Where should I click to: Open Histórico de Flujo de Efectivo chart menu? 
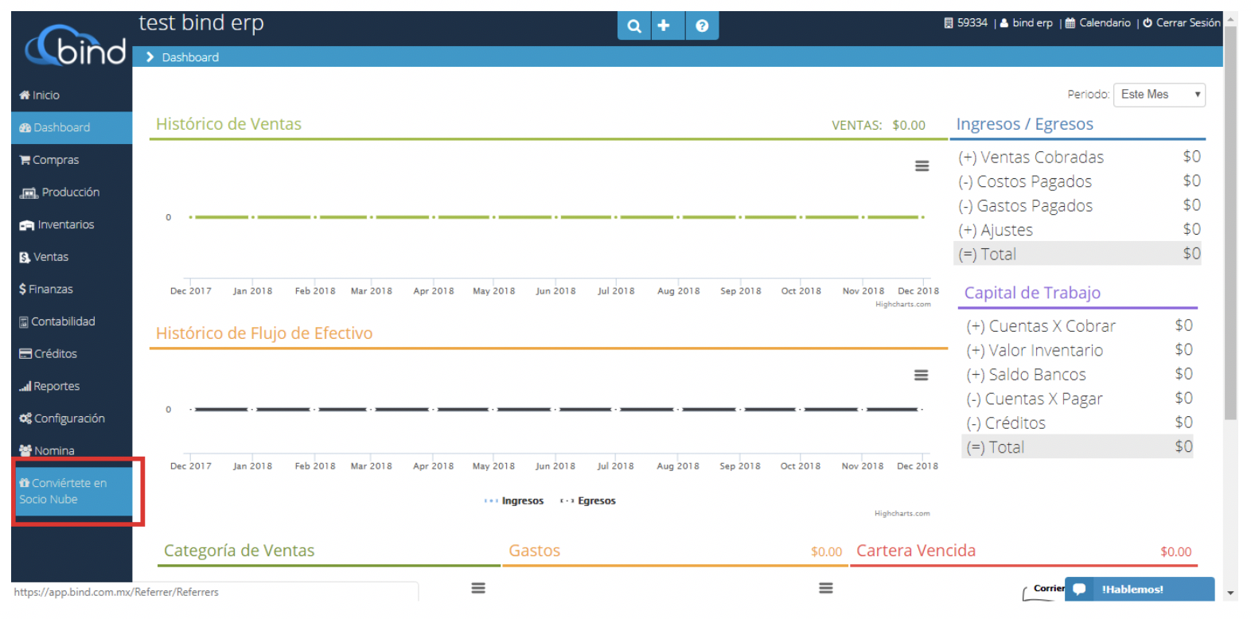tap(921, 376)
